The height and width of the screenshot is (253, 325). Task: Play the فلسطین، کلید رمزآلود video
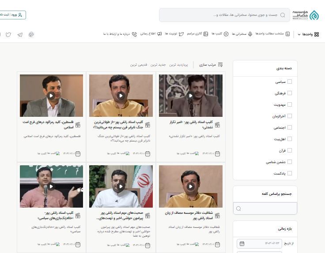tap(51, 96)
